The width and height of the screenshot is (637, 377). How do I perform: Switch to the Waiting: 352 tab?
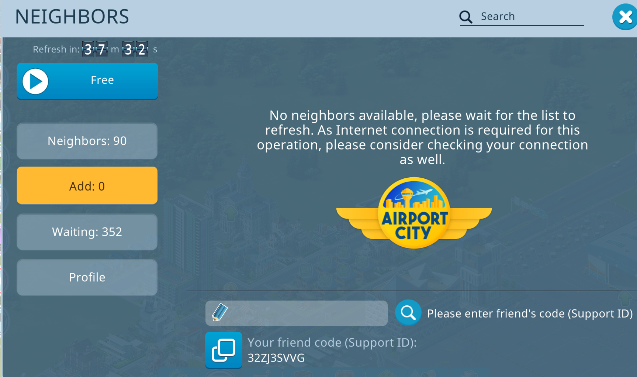87,232
